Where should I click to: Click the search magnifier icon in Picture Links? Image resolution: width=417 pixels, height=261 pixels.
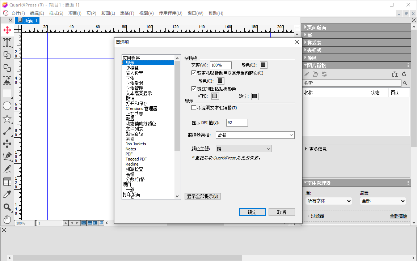405,84
